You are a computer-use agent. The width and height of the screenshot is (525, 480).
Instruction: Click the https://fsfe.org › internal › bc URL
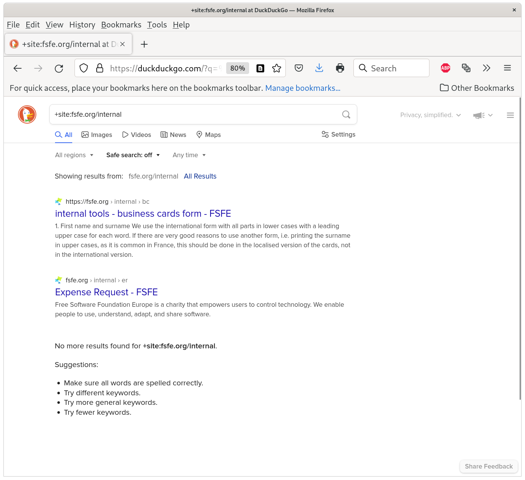click(x=107, y=201)
